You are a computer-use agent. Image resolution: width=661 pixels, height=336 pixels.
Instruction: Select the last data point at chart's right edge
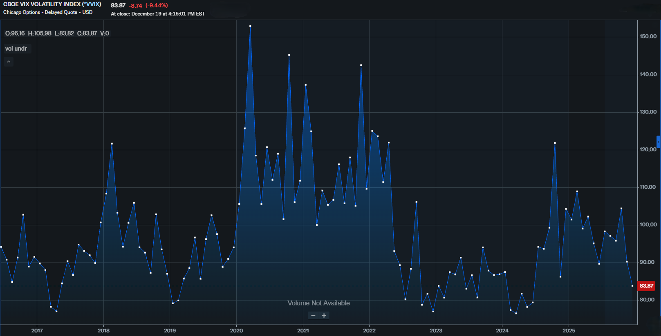632,286
